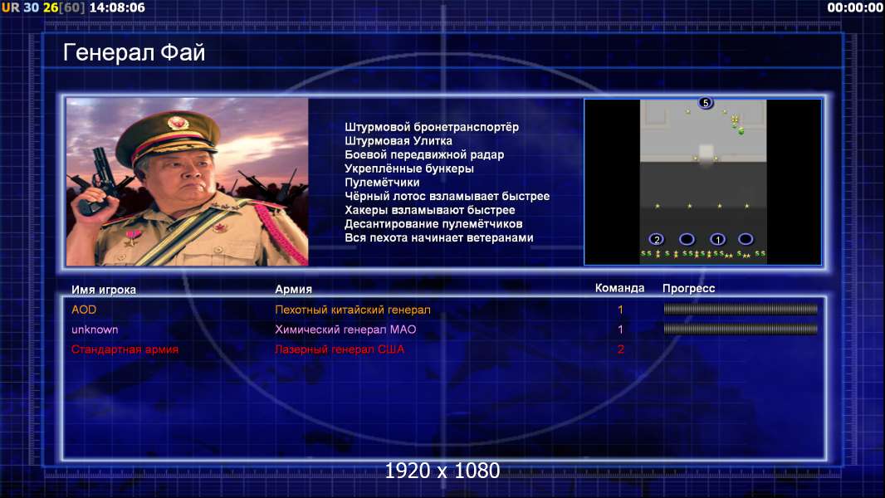Click 'Хакеры взламывают быстрее' line

click(x=430, y=210)
